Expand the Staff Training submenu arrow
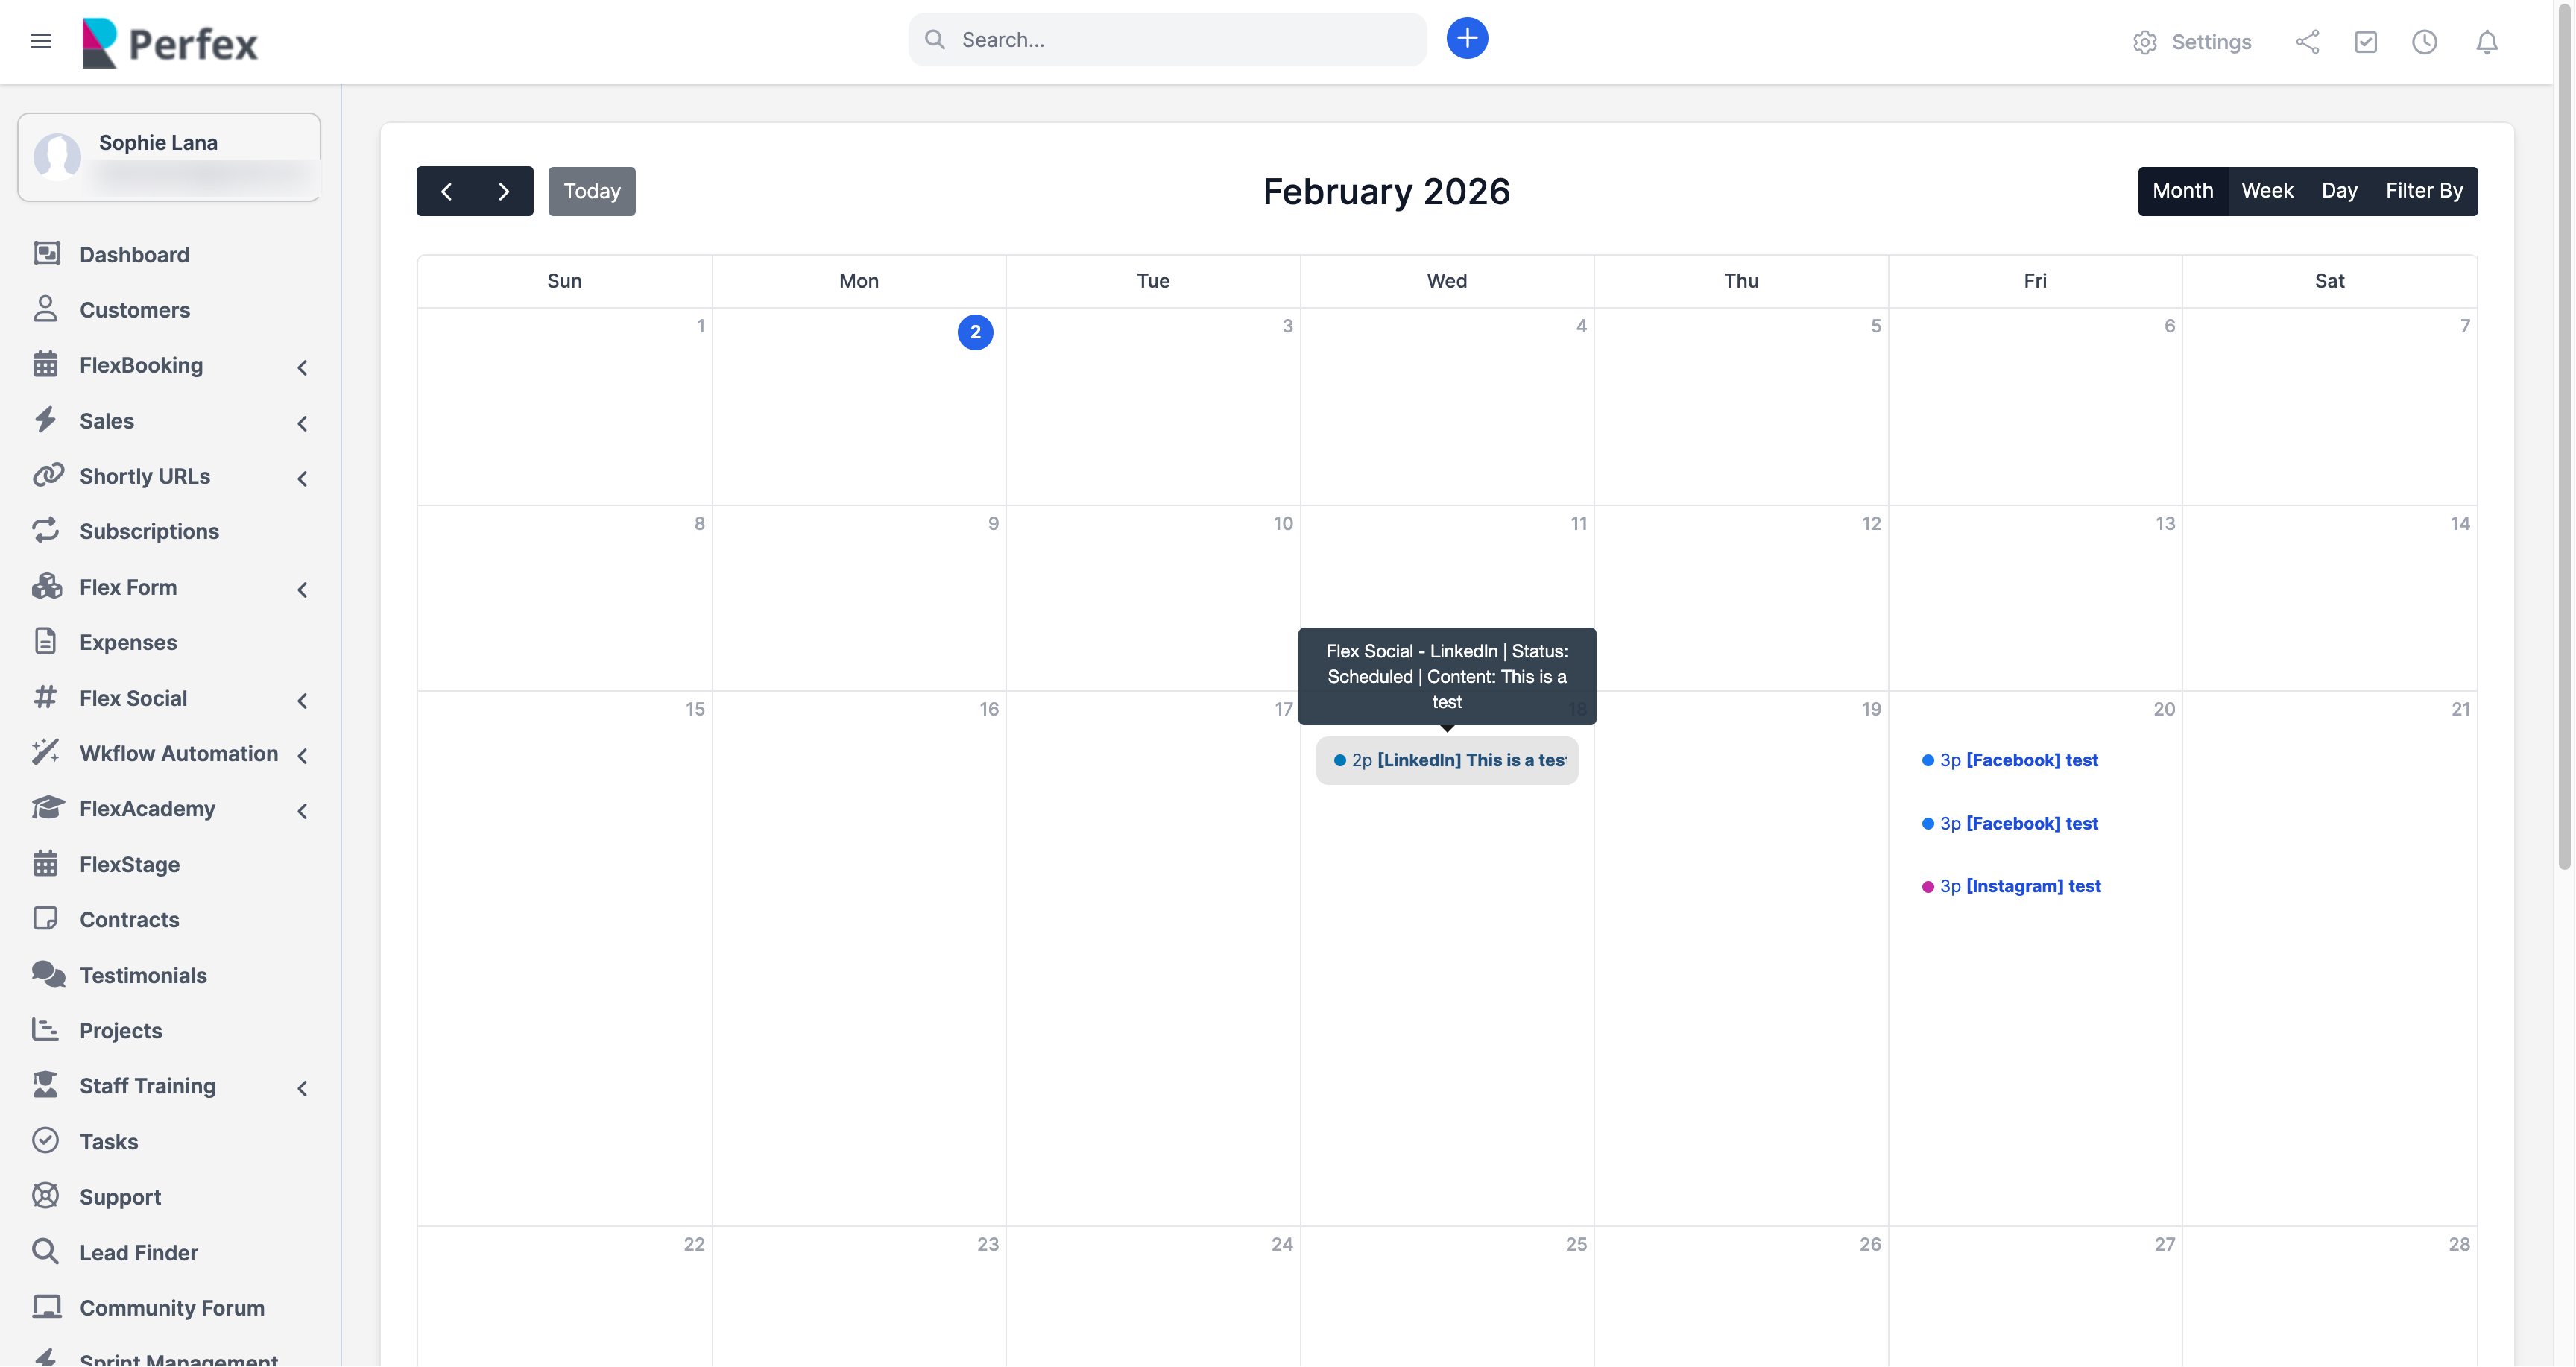 (302, 1088)
